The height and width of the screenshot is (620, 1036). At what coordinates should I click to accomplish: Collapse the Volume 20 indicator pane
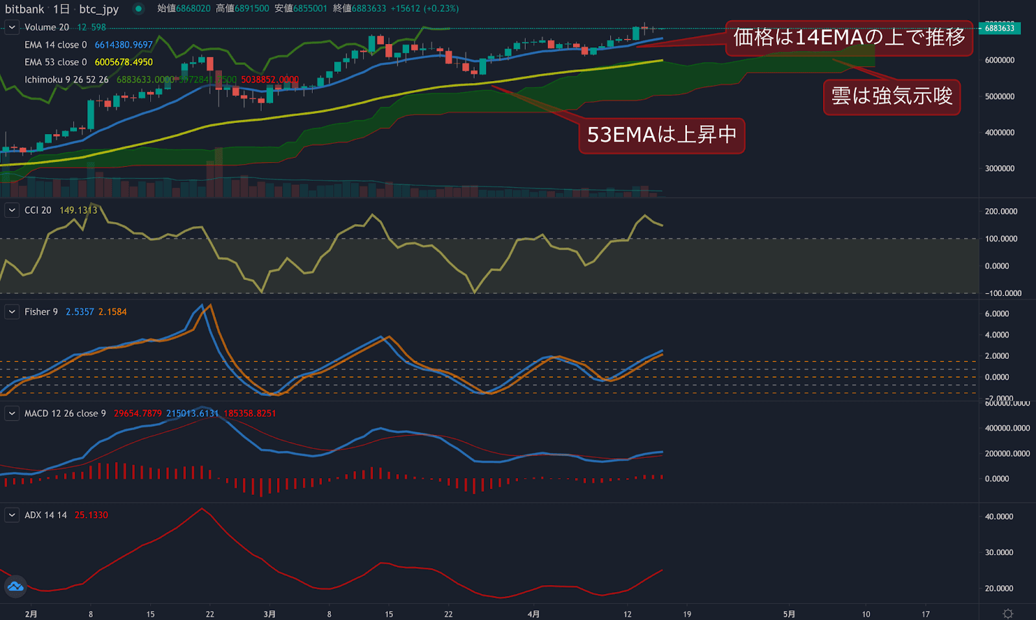[x=12, y=27]
